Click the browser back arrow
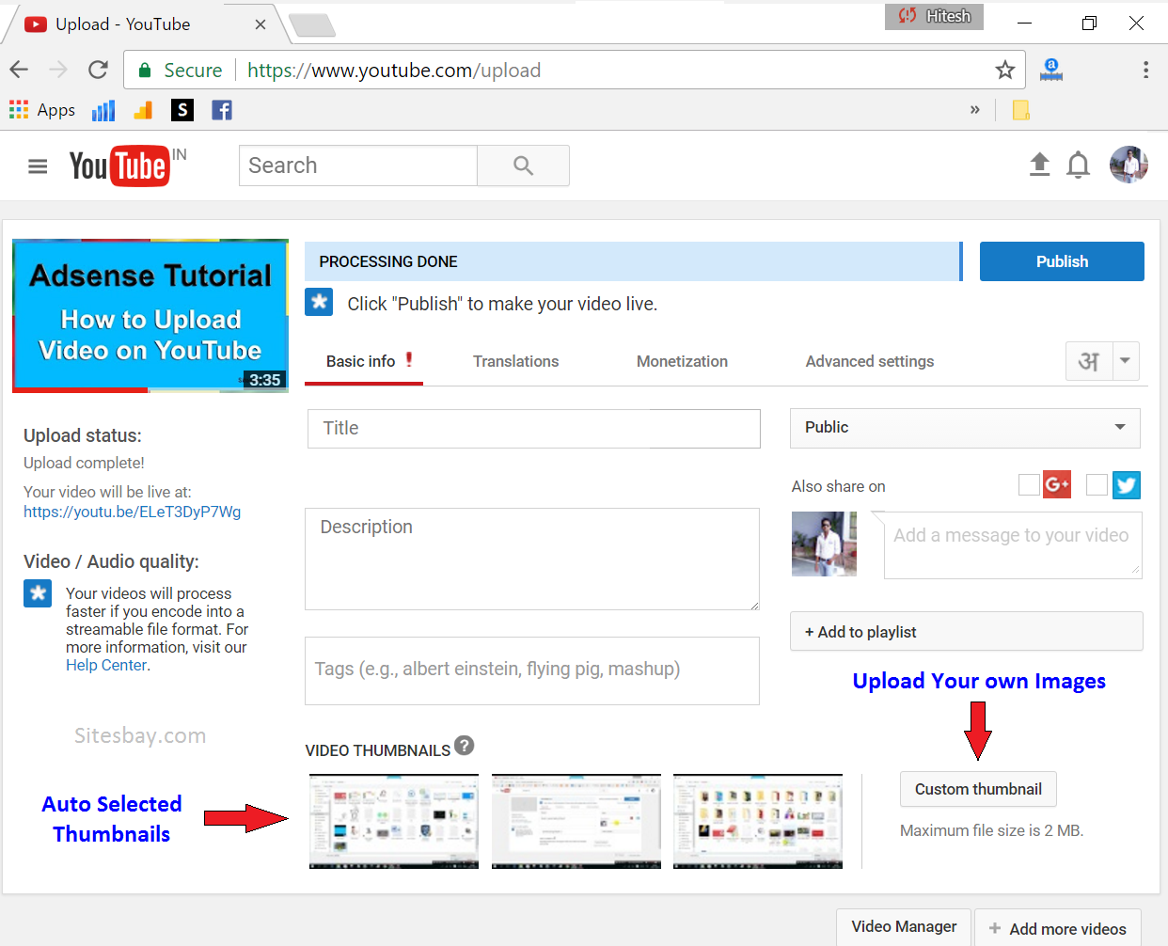The height and width of the screenshot is (946, 1168). (x=19, y=70)
